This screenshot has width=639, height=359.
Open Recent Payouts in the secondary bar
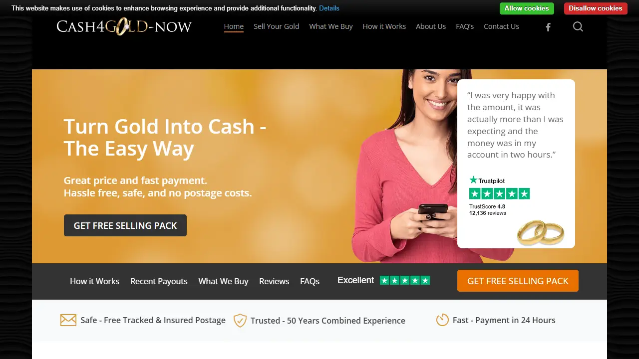tap(159, 281)
